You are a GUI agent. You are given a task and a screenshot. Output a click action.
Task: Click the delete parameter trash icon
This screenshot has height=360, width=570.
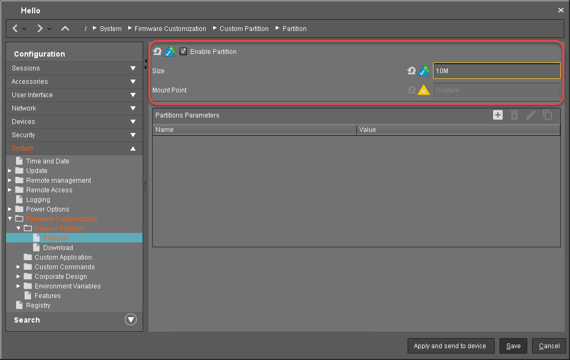pos(514,115)
